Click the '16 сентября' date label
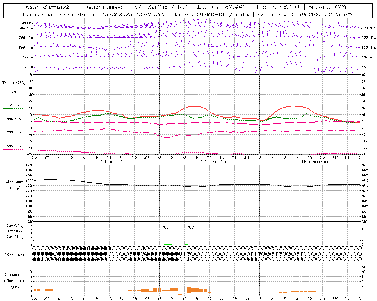Screen dimensions: 377x301 point(115,162)
